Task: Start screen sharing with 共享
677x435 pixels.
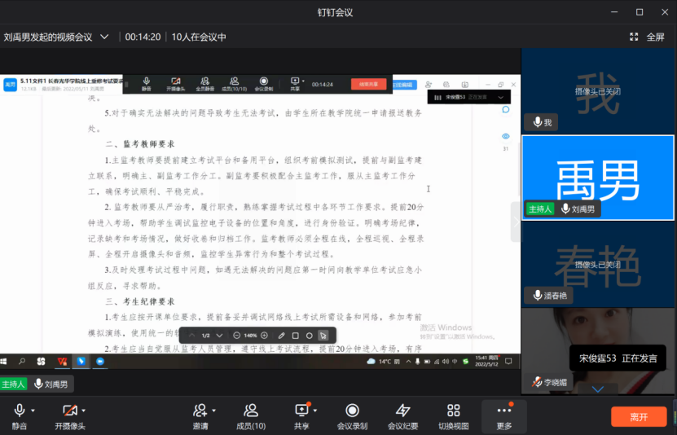Action: click(x=301, y=416)
